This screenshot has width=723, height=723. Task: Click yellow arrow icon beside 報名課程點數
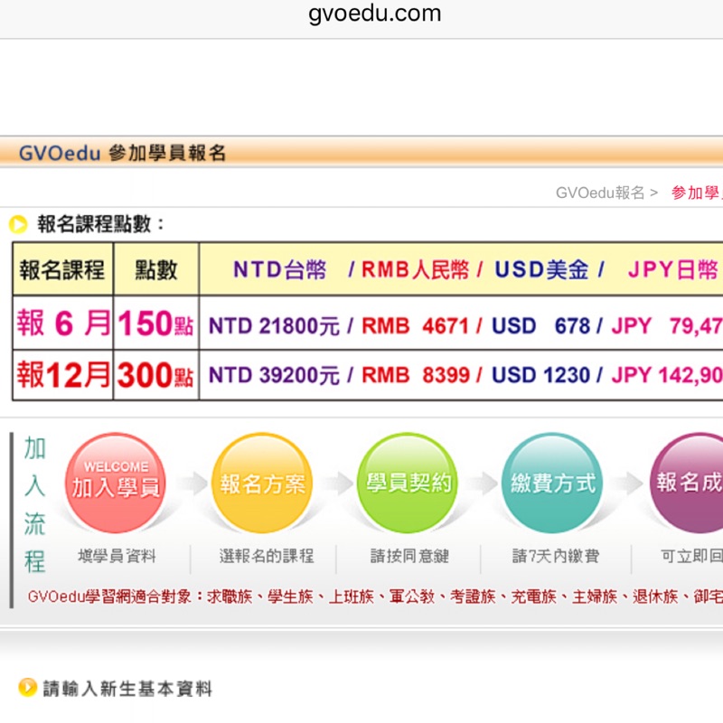click(x=18, y=225)
